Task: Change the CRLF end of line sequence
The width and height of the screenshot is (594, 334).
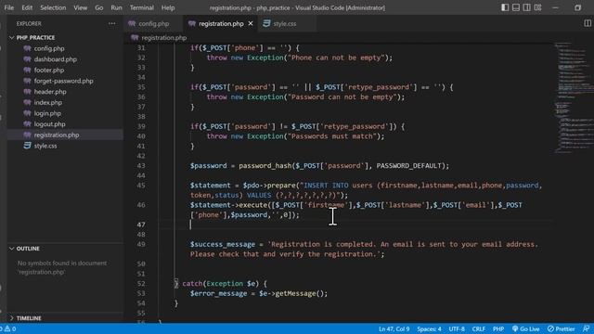Action: [479, 328]
